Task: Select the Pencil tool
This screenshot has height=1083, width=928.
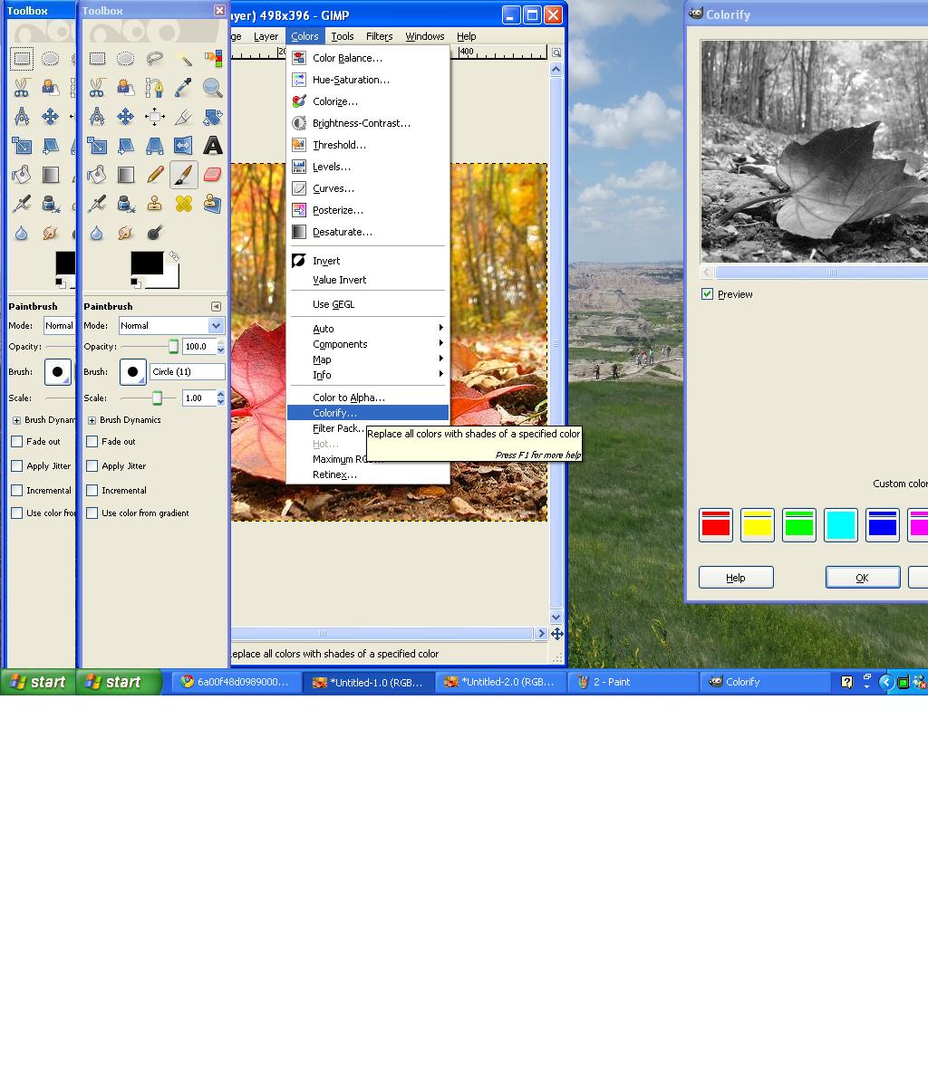Action: click(x=154, y=175)
